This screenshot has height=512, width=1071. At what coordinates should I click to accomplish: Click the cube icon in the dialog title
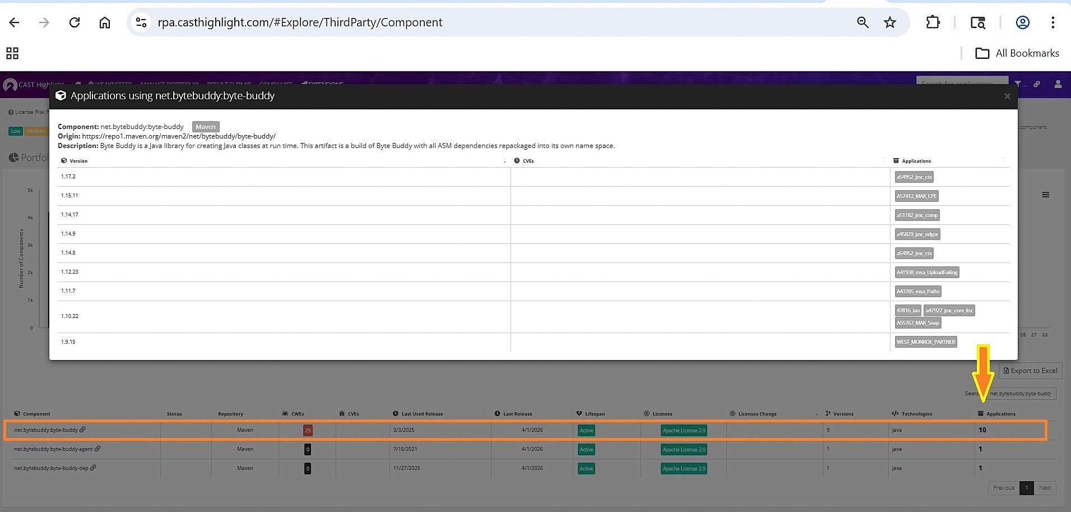coord(61,96)
